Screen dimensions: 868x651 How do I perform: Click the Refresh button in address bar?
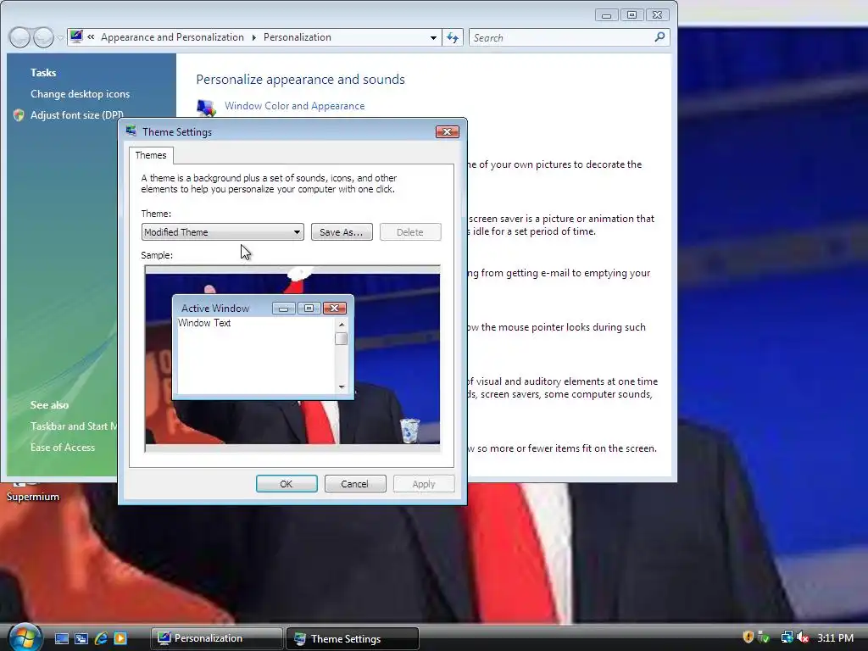click(453, 37)
